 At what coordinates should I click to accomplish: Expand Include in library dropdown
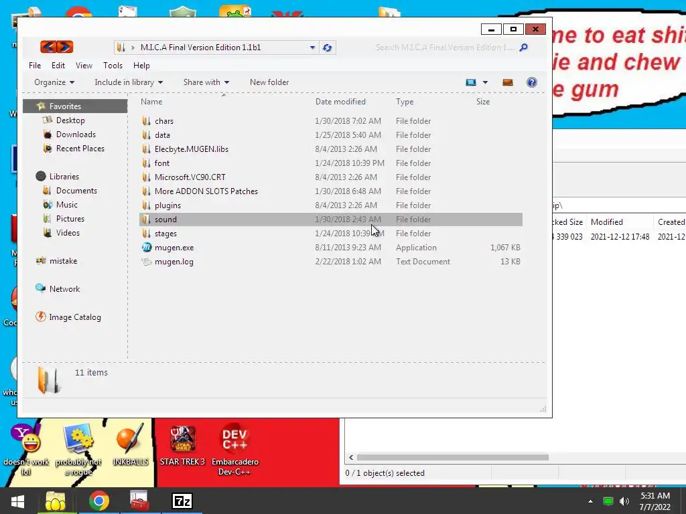(x=129, y=82)
